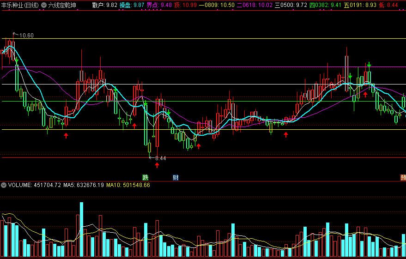Open the blue 财 event marker
The height and width of the screenshot is (259, 406).
click(x=176, y=177)
